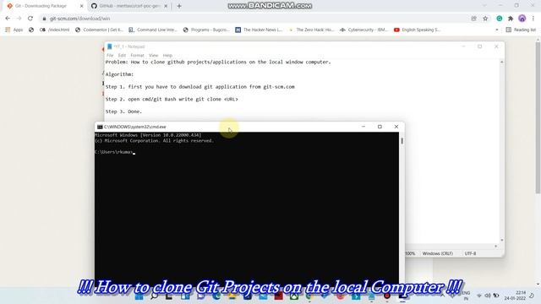
Task: Go back in Chrome
Action: [8, 19]
